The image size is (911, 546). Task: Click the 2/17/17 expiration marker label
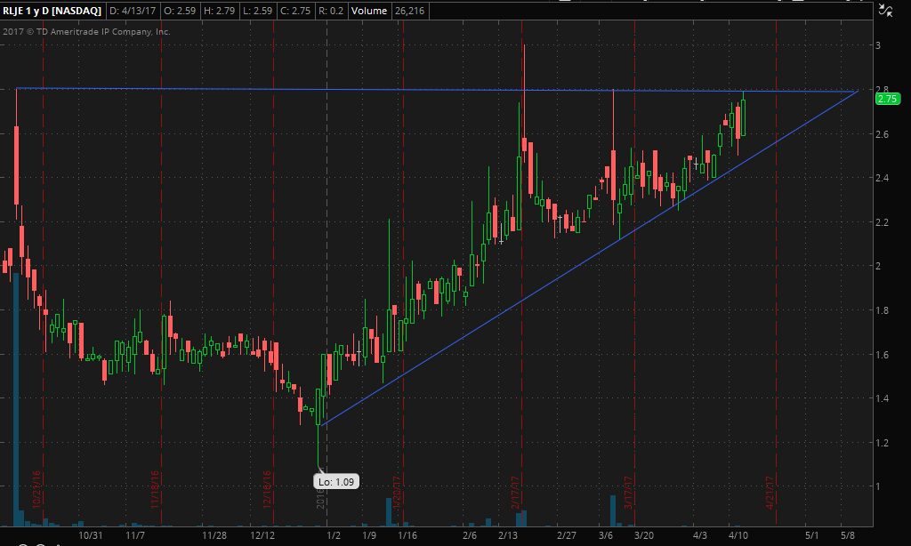(x=514, y=493)
